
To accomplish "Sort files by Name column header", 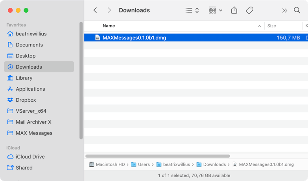I will [x=109, y=26].
